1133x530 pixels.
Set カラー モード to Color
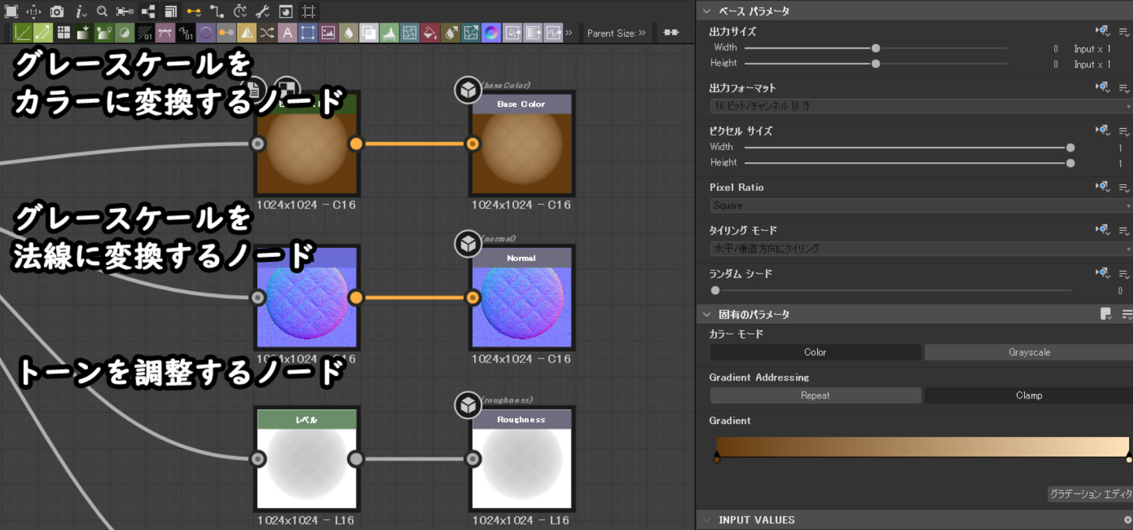point(815,352)
